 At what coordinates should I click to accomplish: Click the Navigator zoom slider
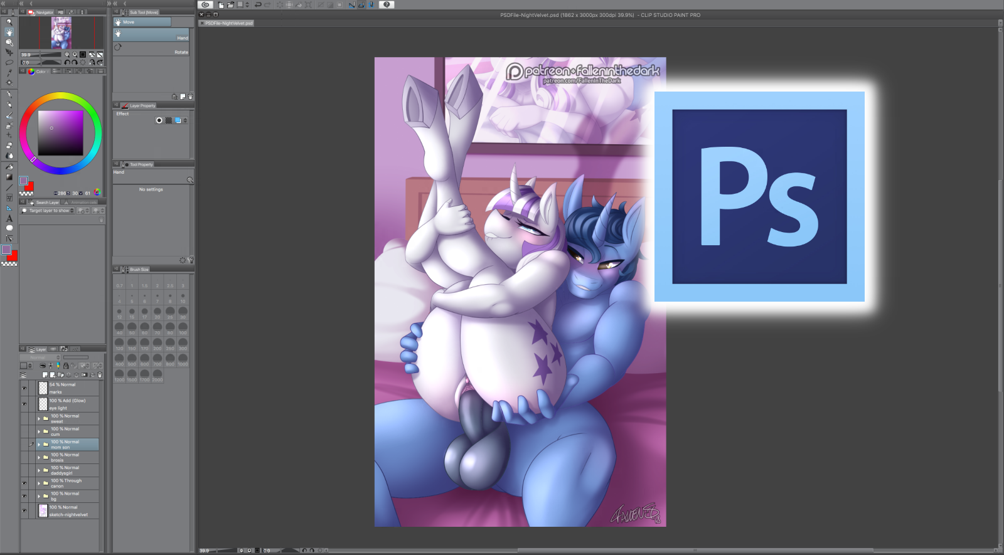coord(41,55)
